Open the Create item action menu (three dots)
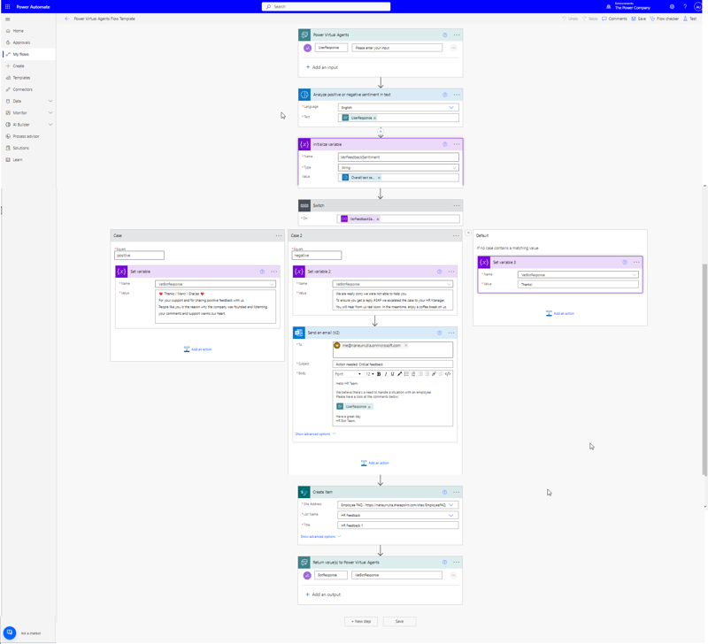708x644 pixels. 457,493
